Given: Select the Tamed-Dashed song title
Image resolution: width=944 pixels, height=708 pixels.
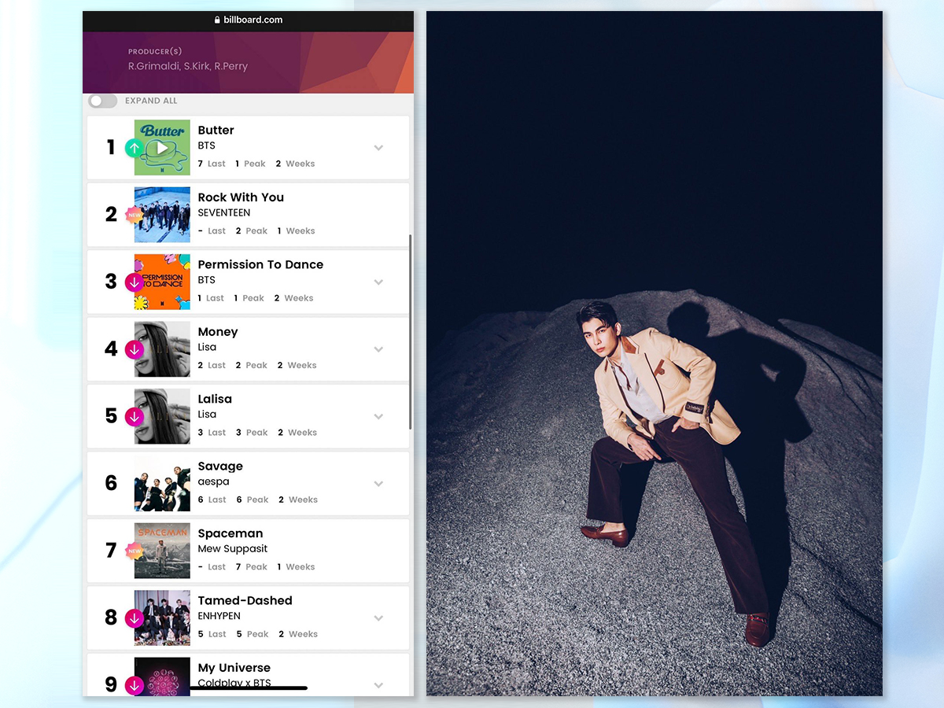Looking at the screenshot, I should (x=245, y=600).
